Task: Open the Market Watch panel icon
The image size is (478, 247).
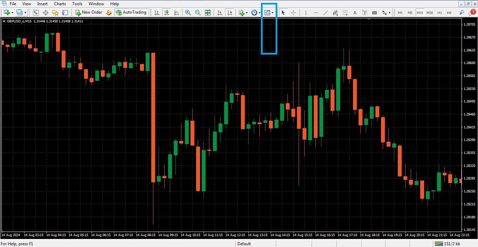Action: [x=36, y=13]
